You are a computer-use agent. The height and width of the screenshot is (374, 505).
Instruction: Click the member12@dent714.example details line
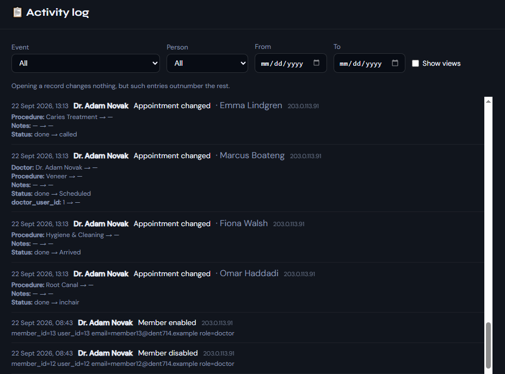122,364
